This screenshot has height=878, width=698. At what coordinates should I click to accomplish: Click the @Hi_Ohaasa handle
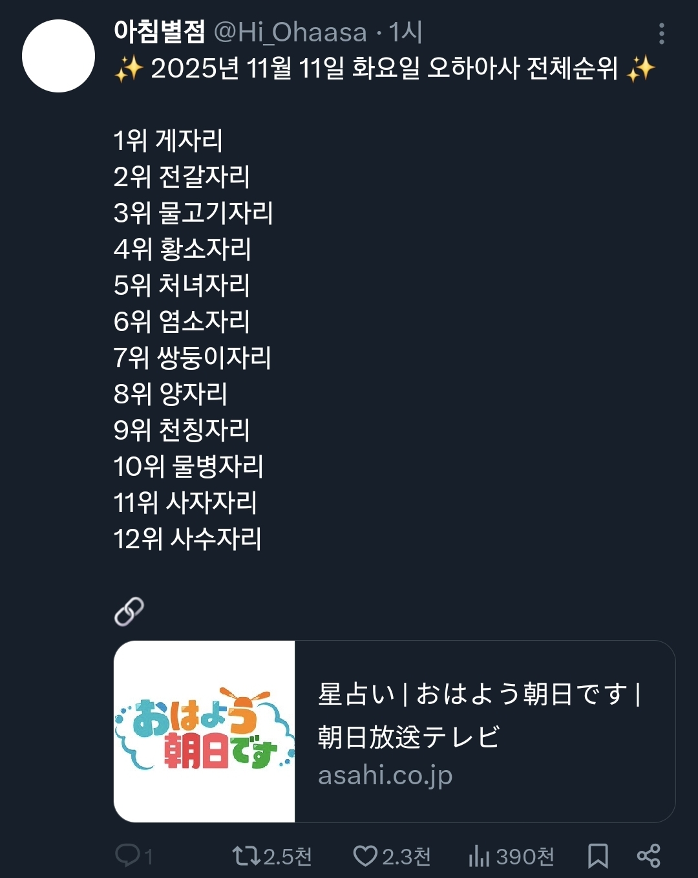pos(290,32)
